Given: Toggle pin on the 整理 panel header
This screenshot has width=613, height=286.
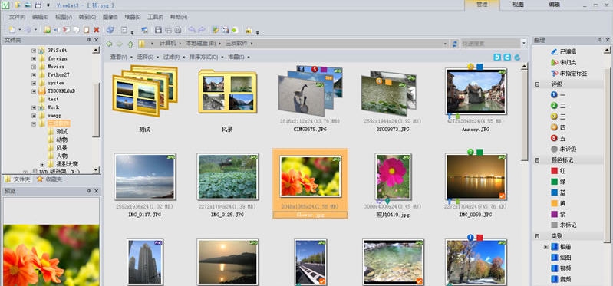Looking at the screenshot, I should coord(600,40).
